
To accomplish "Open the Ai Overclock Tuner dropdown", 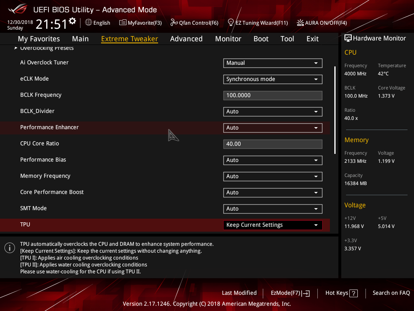I will click(x=273, y=63).
